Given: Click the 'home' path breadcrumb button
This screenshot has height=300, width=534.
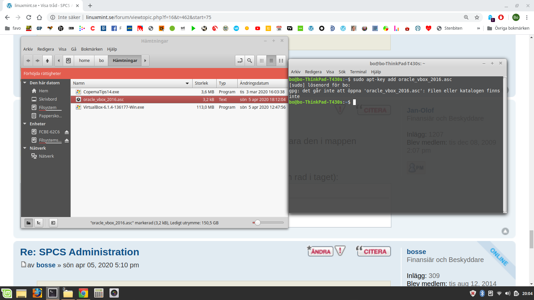Looking at the screenshot, I should coord(84,61).
